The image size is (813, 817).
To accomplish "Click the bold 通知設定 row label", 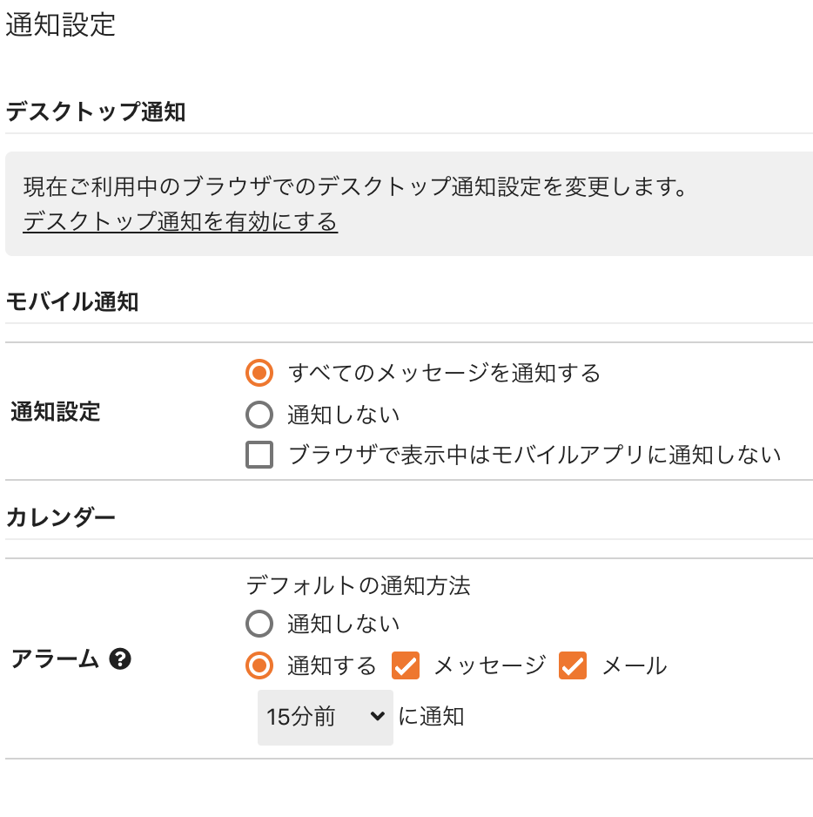I will tap(55, 412).
